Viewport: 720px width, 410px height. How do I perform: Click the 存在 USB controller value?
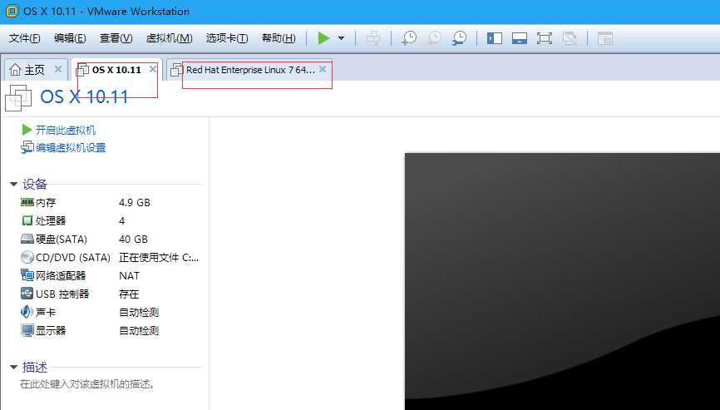129,294
